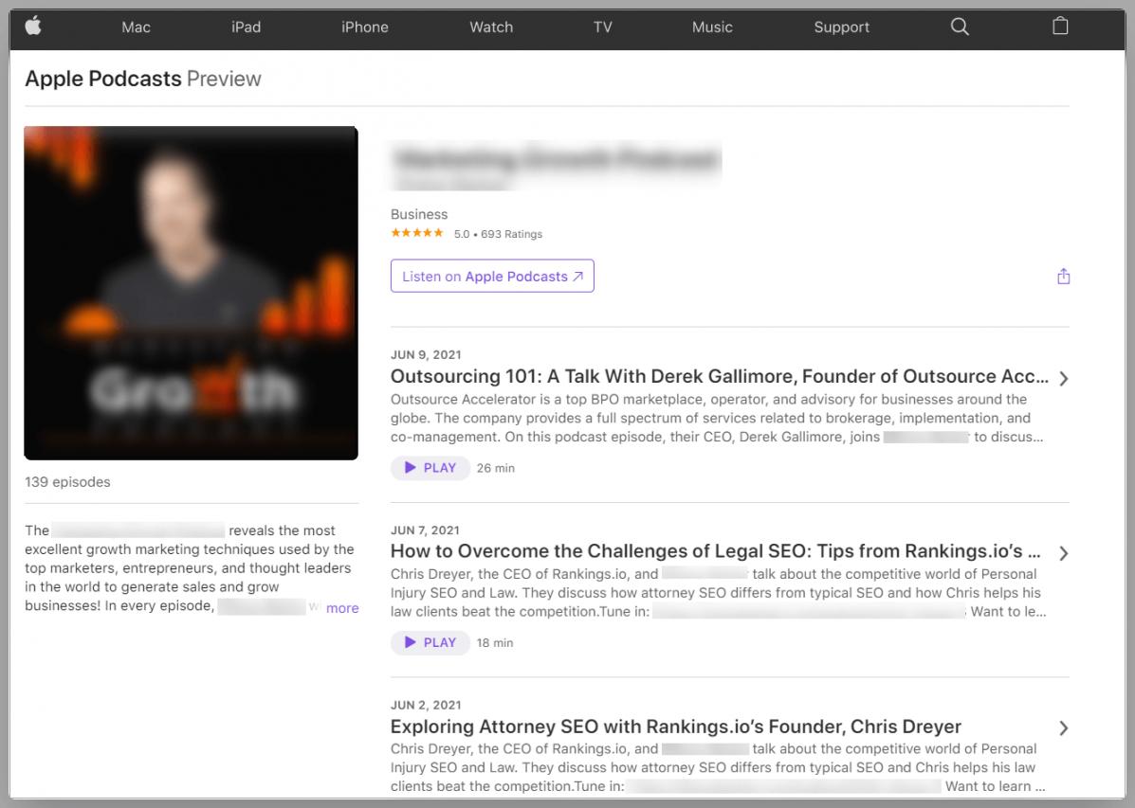This screenshot has width=1135, height=808.
Task: Go to the Watch section
Action: (x=491, y=27)
